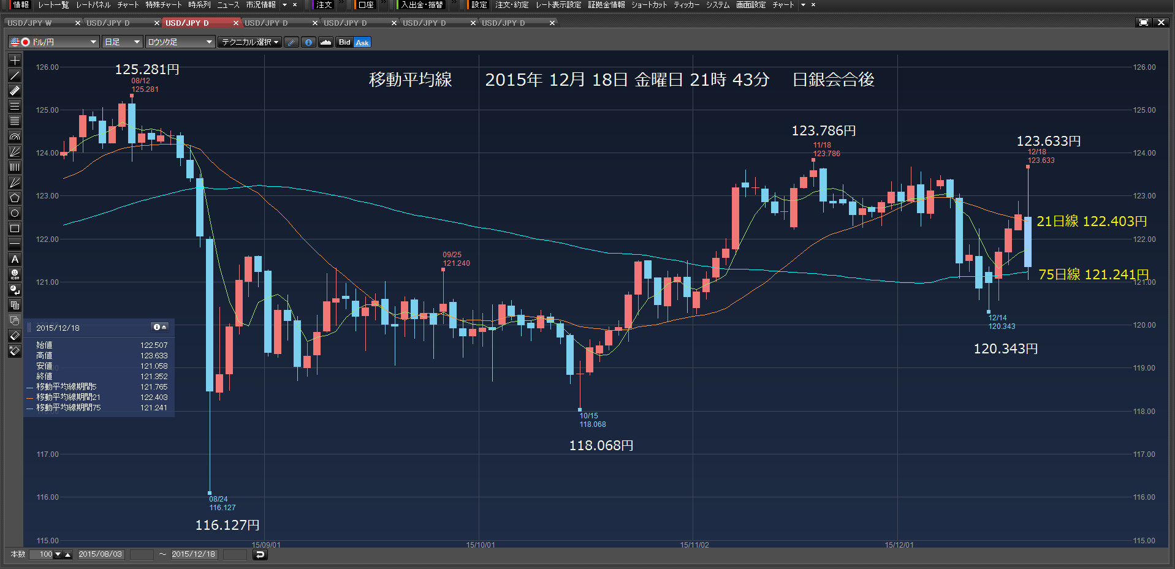
Task: Select the three-line Fibonacci retracement tool
Action: pyautogui.click(x=15, y=106)
